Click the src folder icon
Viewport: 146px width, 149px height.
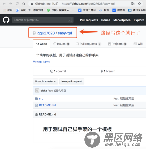pyautogui.click(x=37, y=99)
